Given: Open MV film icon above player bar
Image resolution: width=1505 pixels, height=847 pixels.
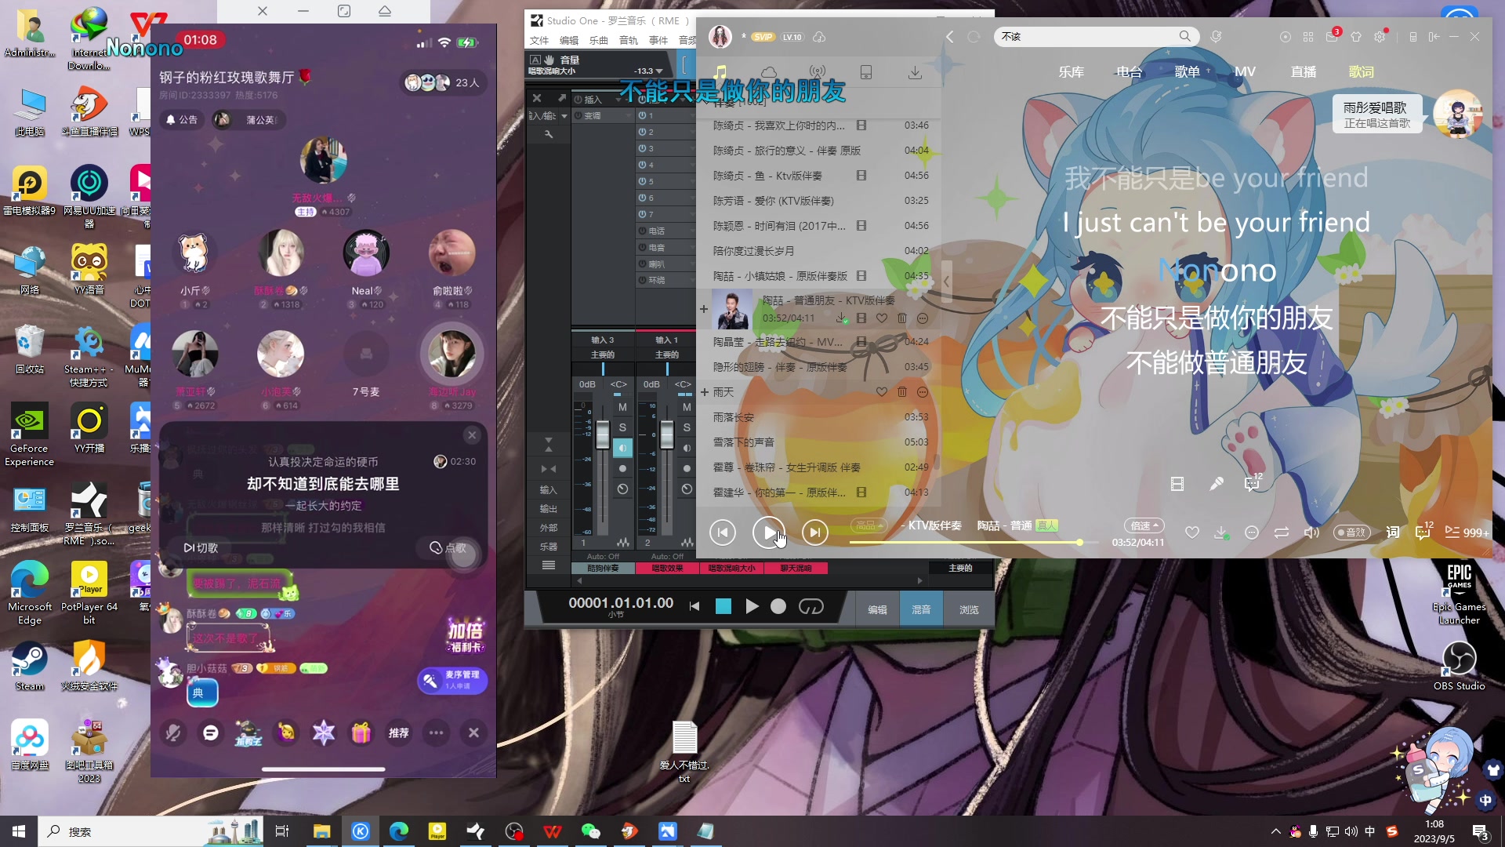Looking at the screenshot, I should click(1177, 484).
